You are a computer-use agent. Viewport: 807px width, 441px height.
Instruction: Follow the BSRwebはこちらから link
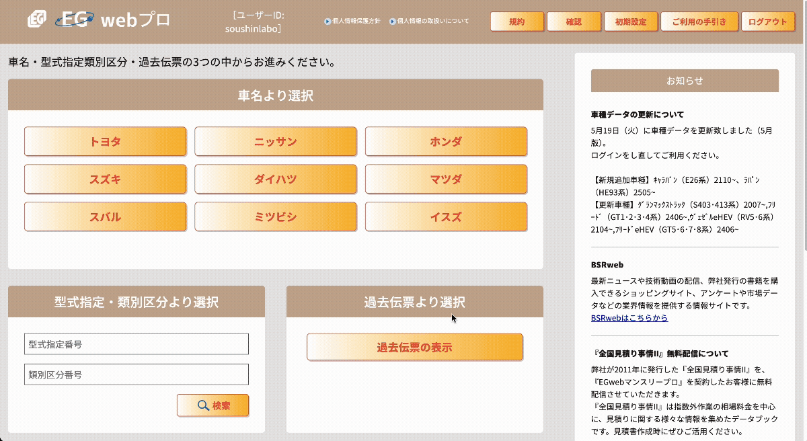(x=629, y=318)
